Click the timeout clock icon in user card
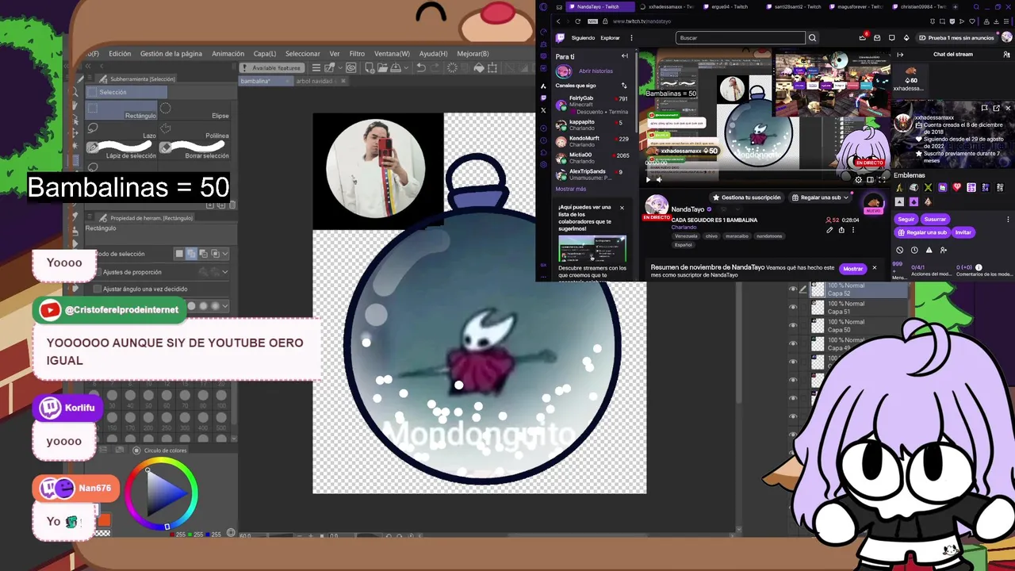This screenshot has width=1015, height=571. (x=914, y=250)
